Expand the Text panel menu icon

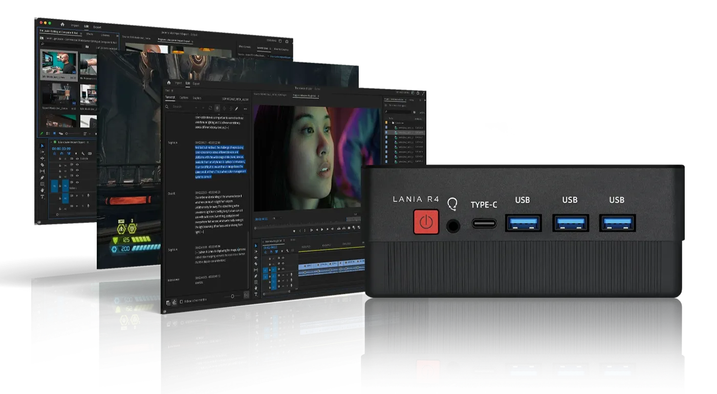click(x=172, y=90)
